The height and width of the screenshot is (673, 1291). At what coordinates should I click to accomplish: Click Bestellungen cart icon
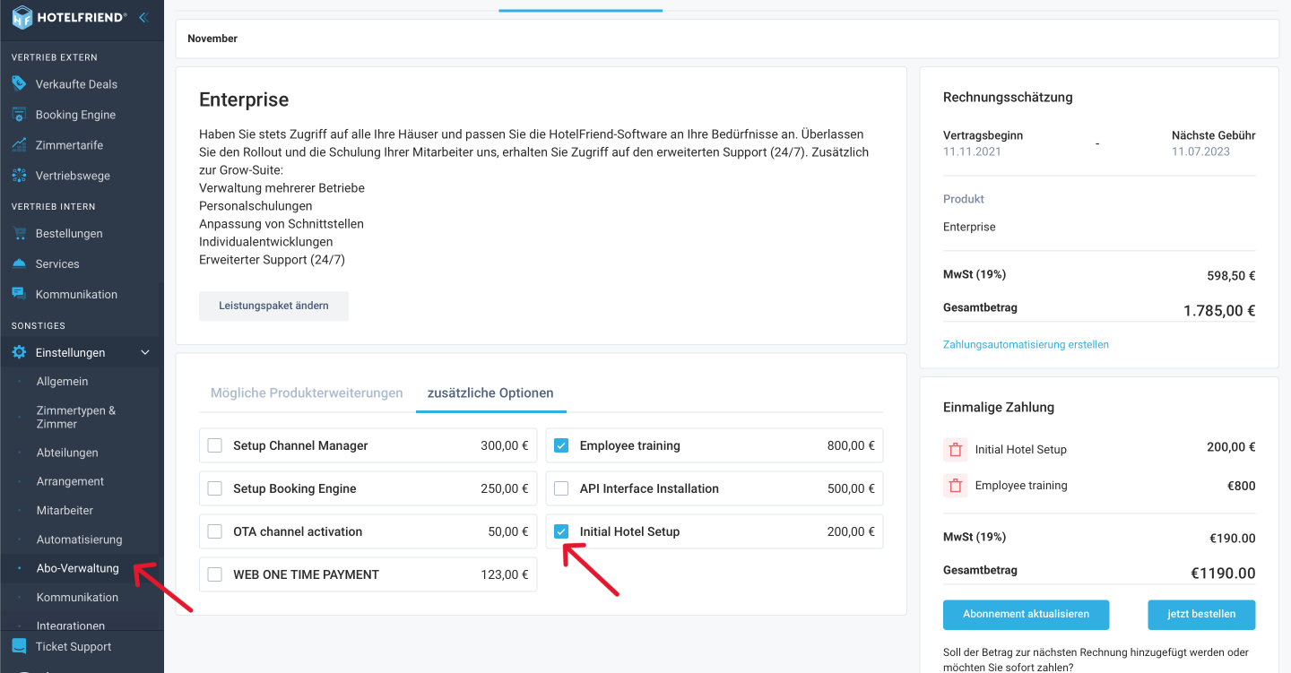point(19,233)
